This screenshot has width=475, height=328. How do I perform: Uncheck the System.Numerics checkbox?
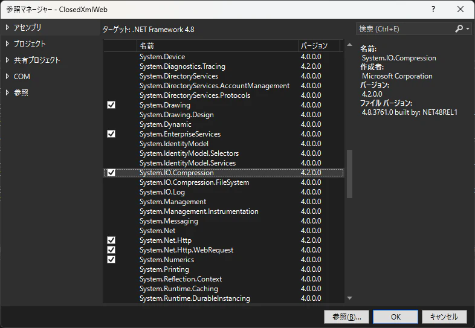[x=111, y=260]
